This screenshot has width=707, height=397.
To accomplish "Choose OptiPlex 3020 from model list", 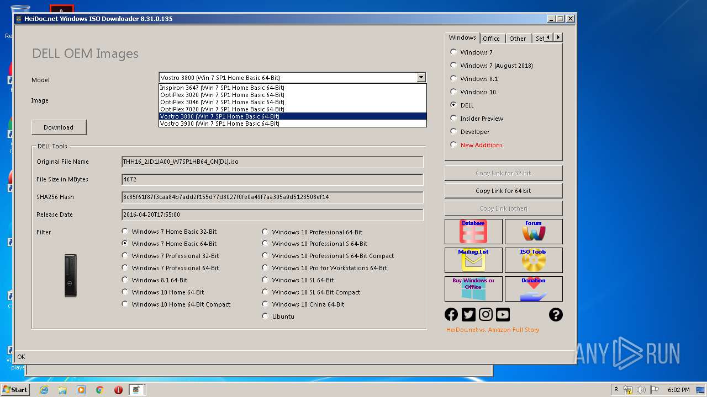I will pyautogui.click(x=293, y=95).
